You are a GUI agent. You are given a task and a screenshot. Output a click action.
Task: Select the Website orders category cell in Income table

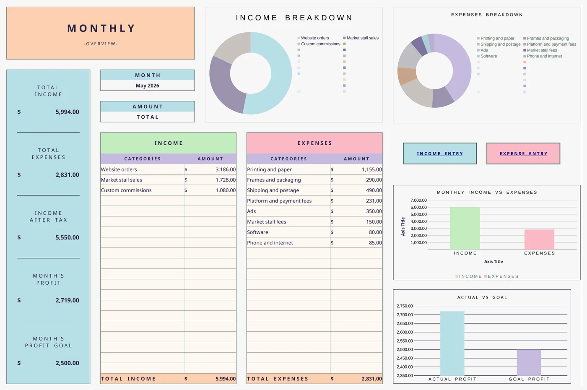142,169
